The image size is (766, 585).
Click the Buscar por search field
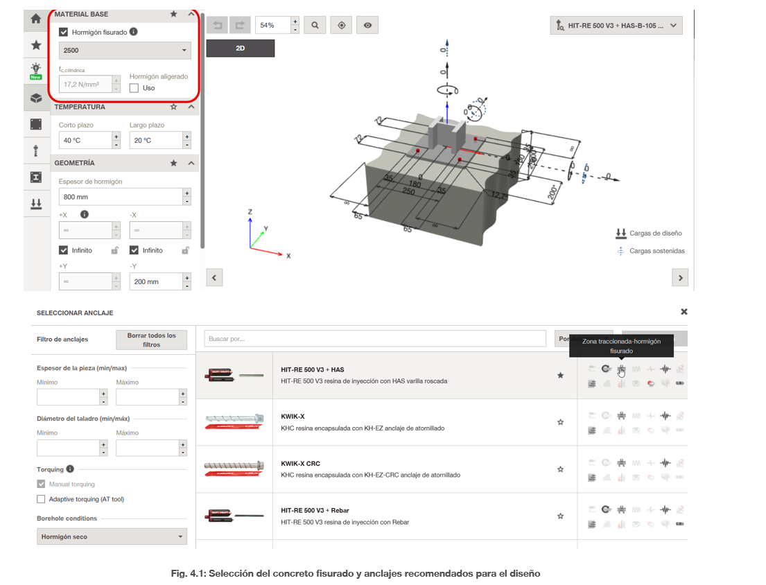pos(375,339)
